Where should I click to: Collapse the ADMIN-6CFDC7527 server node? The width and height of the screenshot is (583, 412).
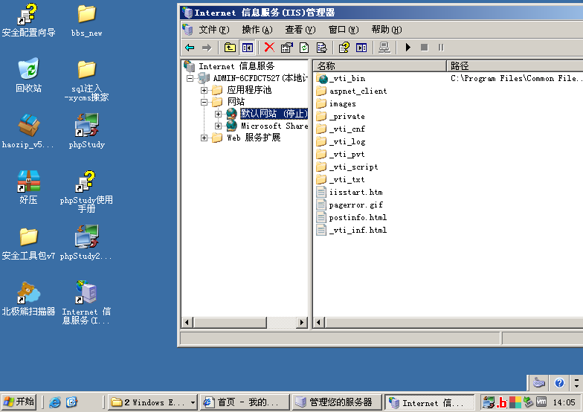tap(190, 79)
